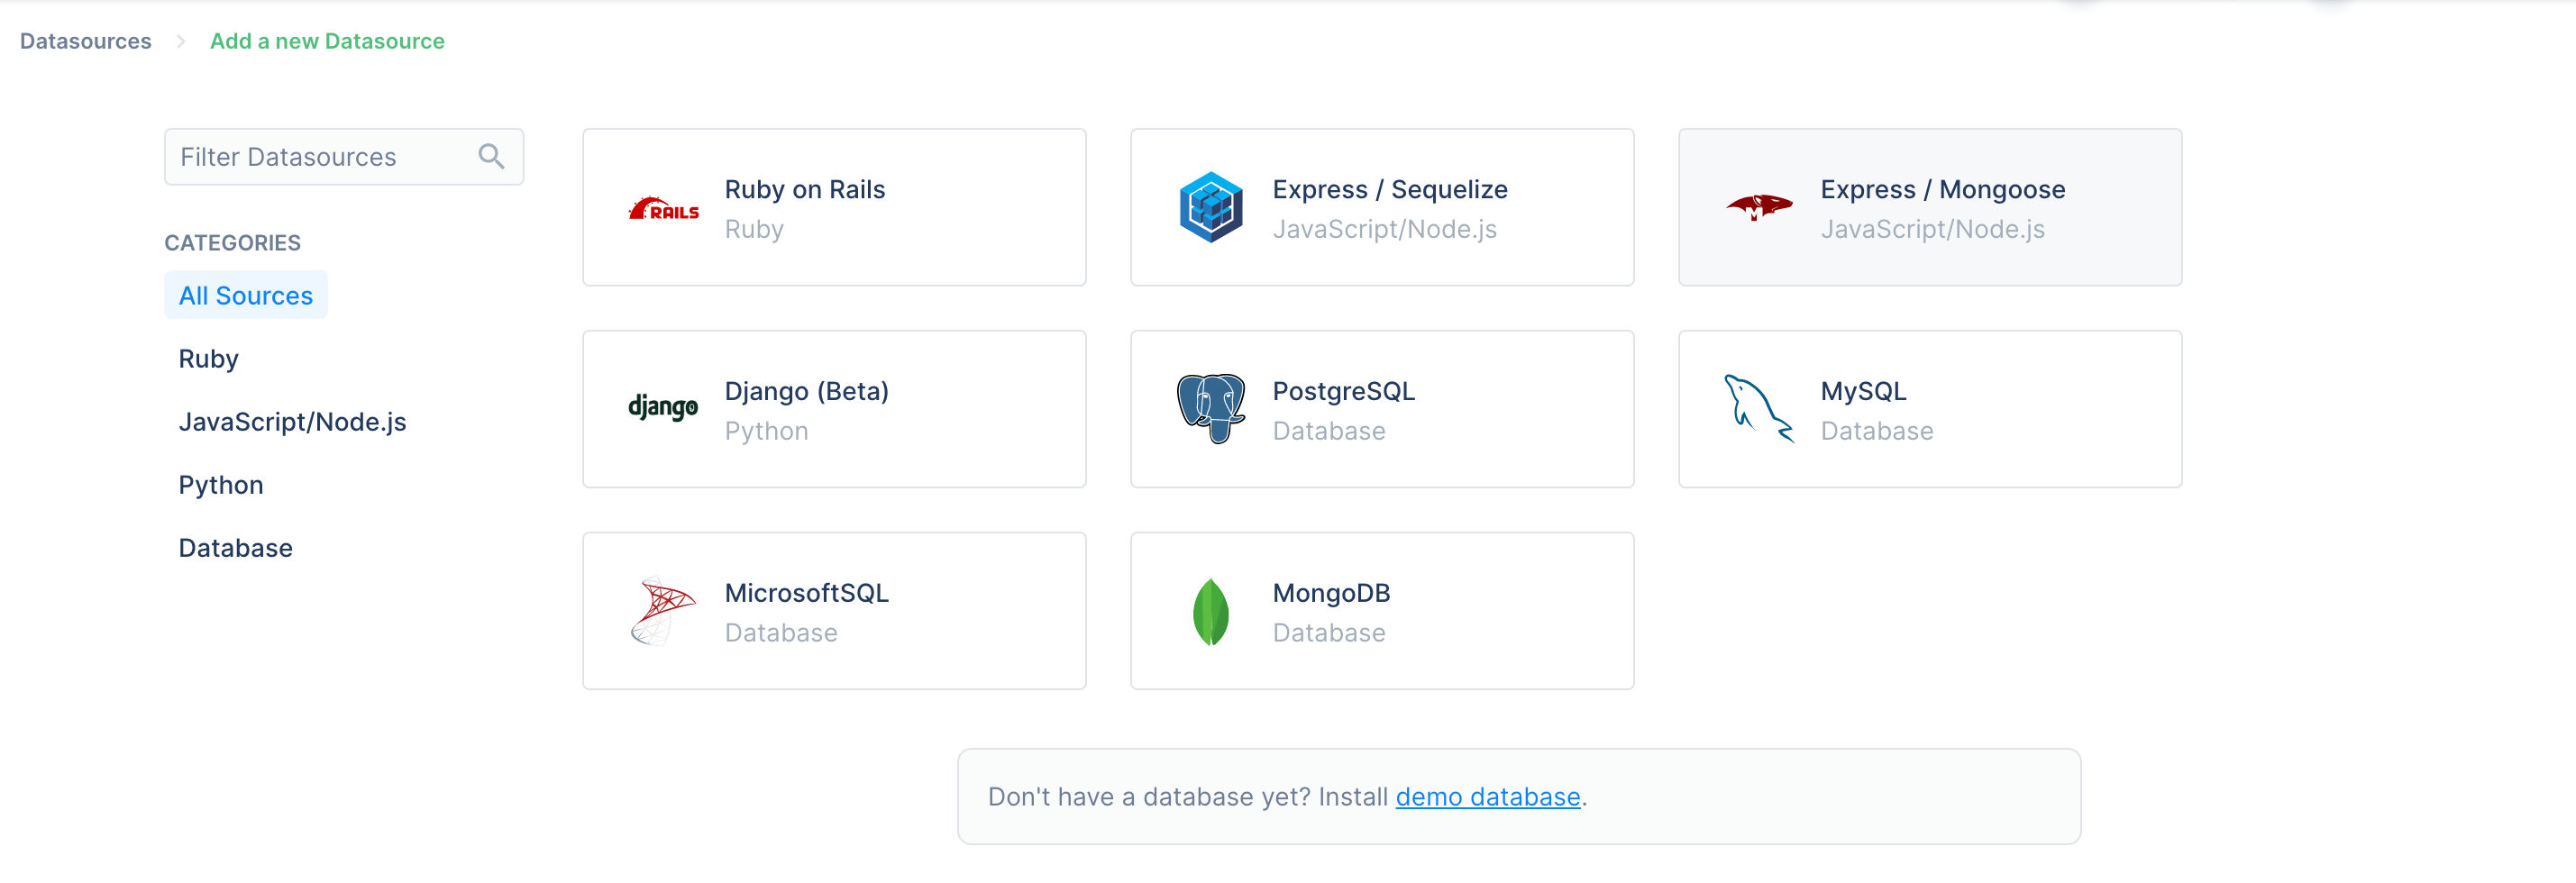Click the MicrosoftSQL server icon
2576x883 pixels.
coord(663,610)
